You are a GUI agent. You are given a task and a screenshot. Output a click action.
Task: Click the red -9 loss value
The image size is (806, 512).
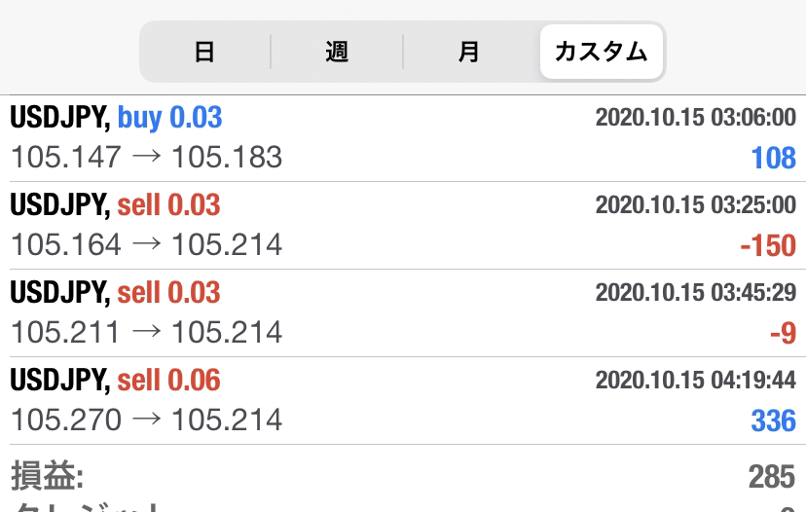783,333
